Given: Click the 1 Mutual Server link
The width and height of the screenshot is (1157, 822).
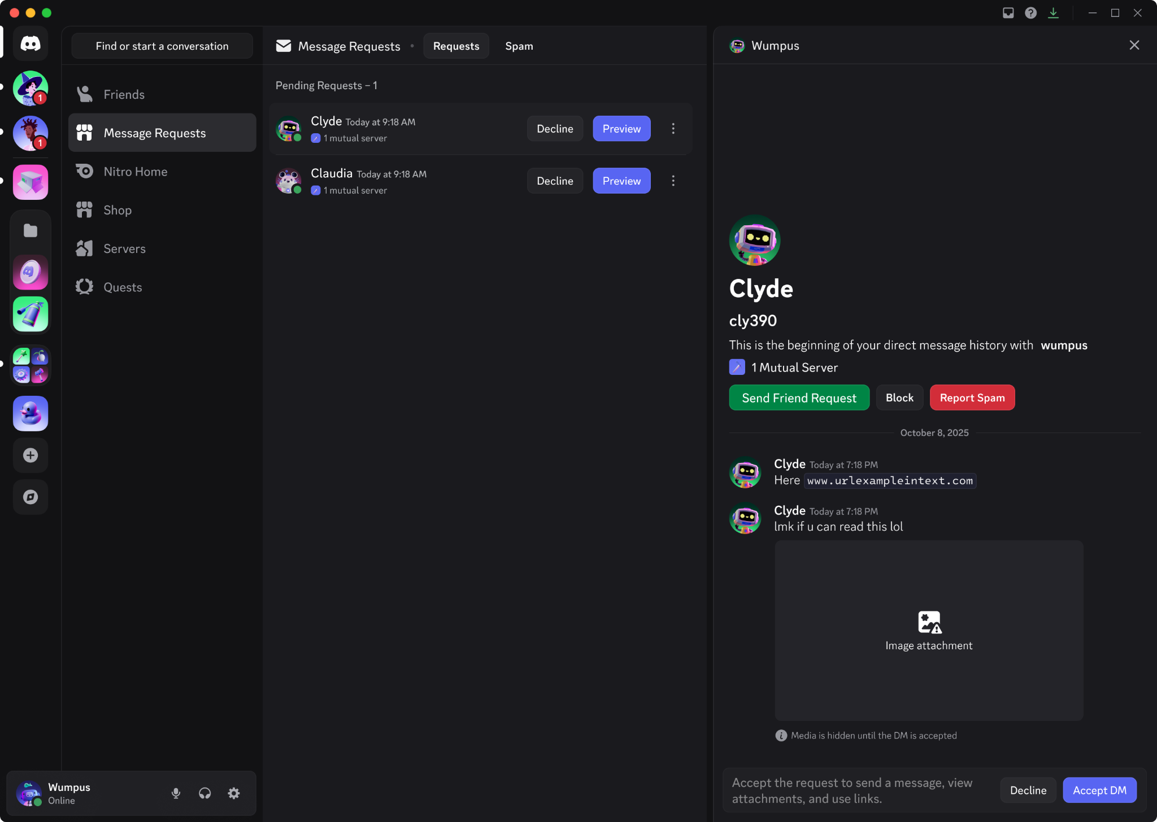Looking at the screenshot, I should click(x=784, y=368).
